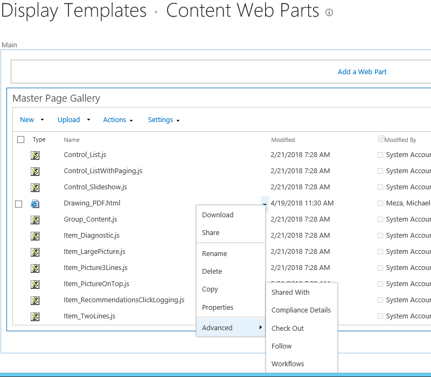
Task: Click the Item_Diagnostic.js file type icon
Action: point(35,236)
